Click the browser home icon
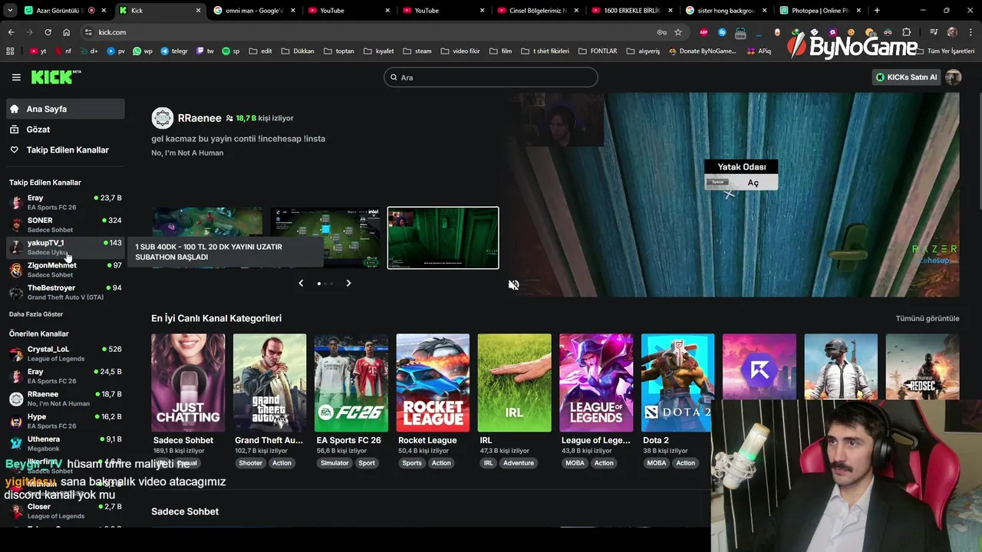 [x=66, y=32]
